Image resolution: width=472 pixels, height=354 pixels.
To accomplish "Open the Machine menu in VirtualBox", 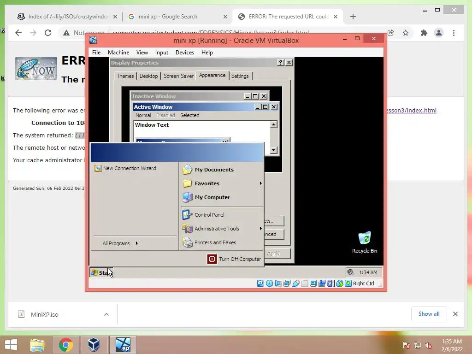I will [x=118, y=53].
